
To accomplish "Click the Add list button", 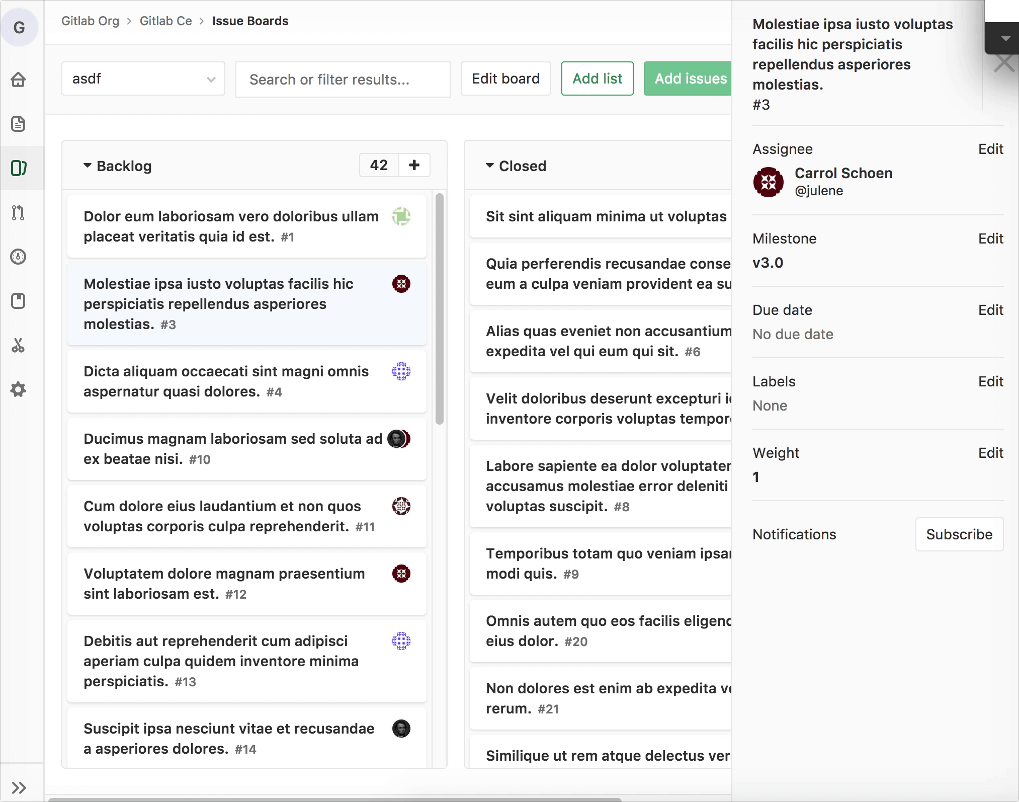I will coord(597,79).
